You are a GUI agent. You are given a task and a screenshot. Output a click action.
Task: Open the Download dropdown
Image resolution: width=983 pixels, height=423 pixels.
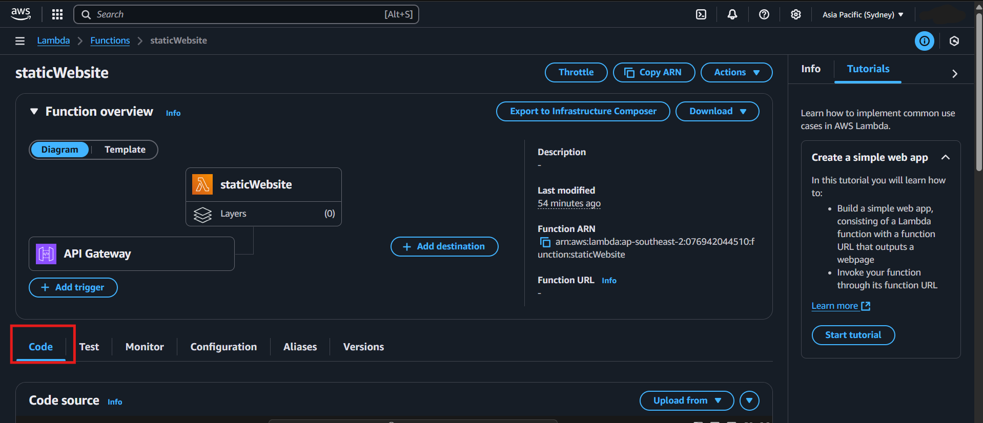coord(717,111)
